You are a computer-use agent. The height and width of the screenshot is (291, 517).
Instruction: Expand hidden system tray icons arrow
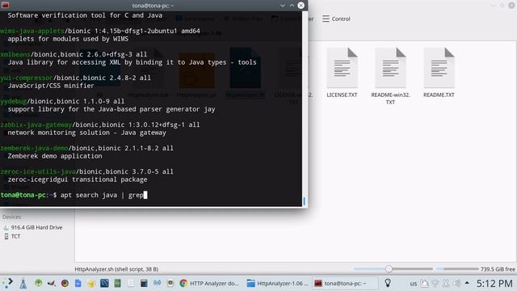point(467,283)
